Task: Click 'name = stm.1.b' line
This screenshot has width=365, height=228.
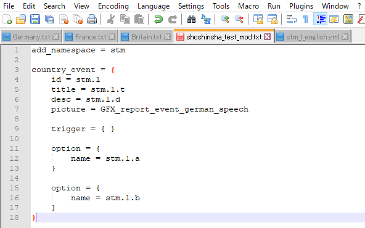Action: (105, 198)
